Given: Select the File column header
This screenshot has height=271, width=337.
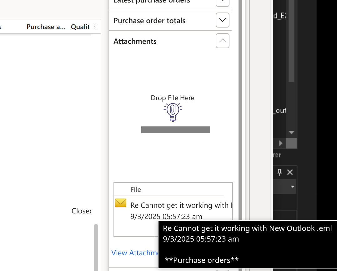Looking at the screenshot, I should [136, 189].
